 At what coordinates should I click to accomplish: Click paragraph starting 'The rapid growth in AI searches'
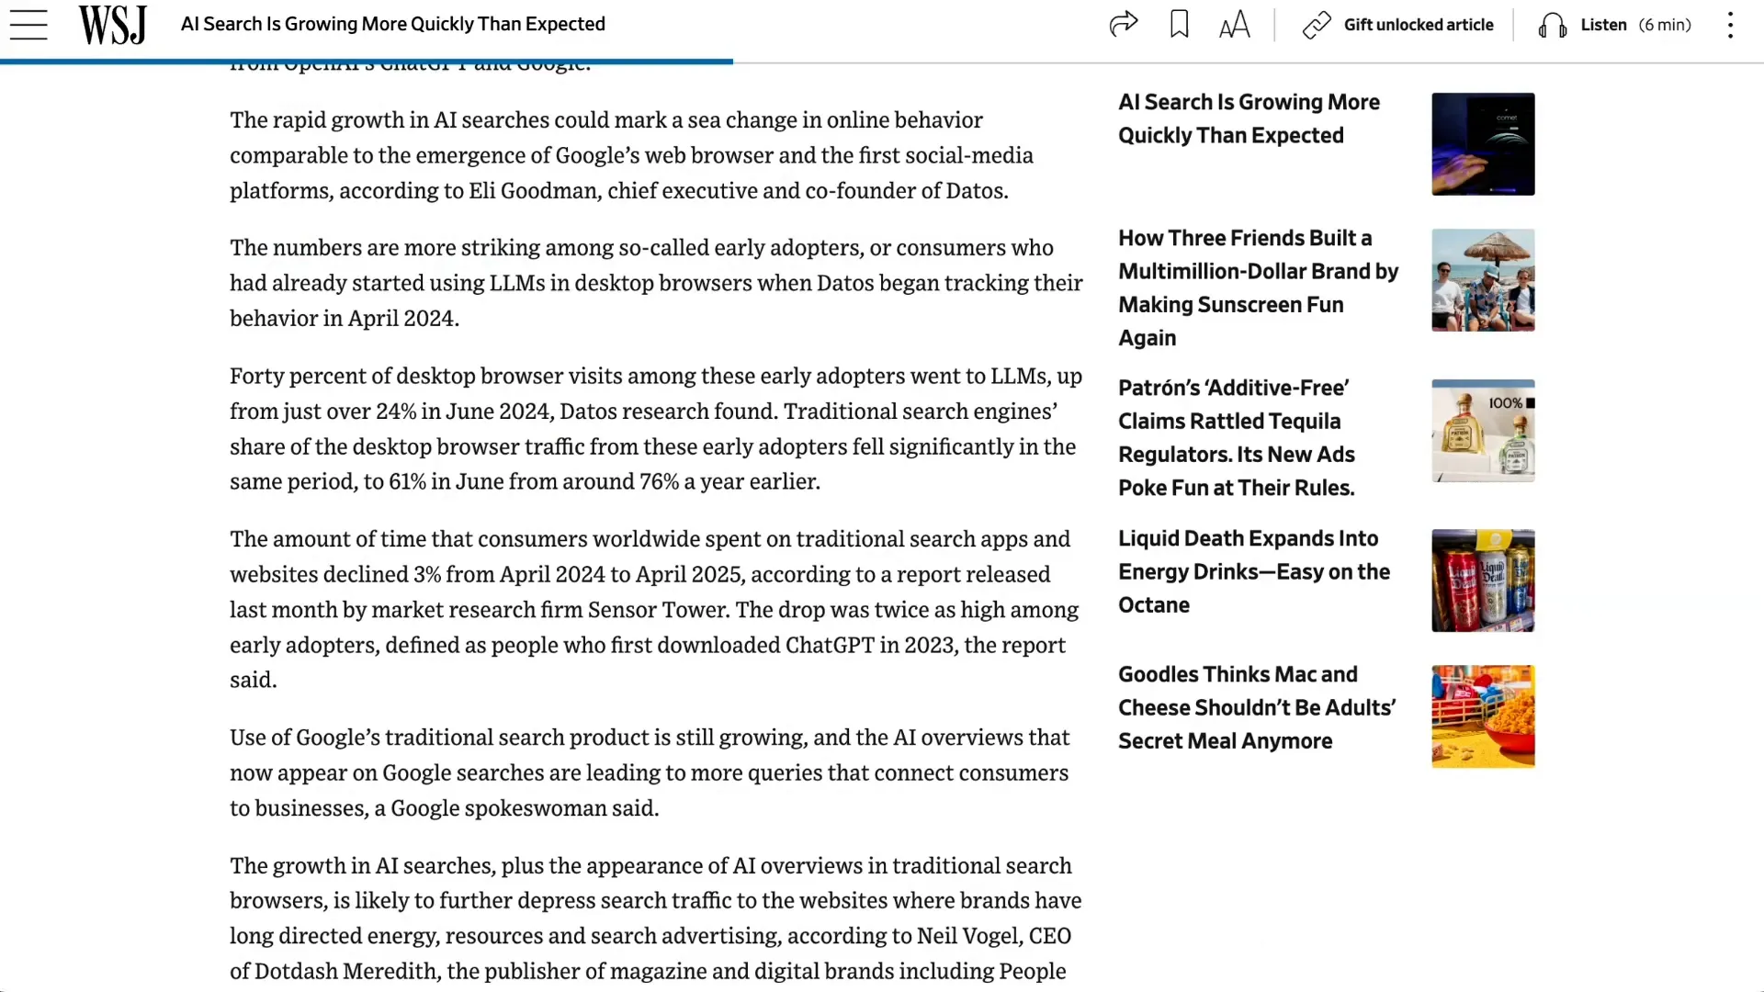pos(631,155)
